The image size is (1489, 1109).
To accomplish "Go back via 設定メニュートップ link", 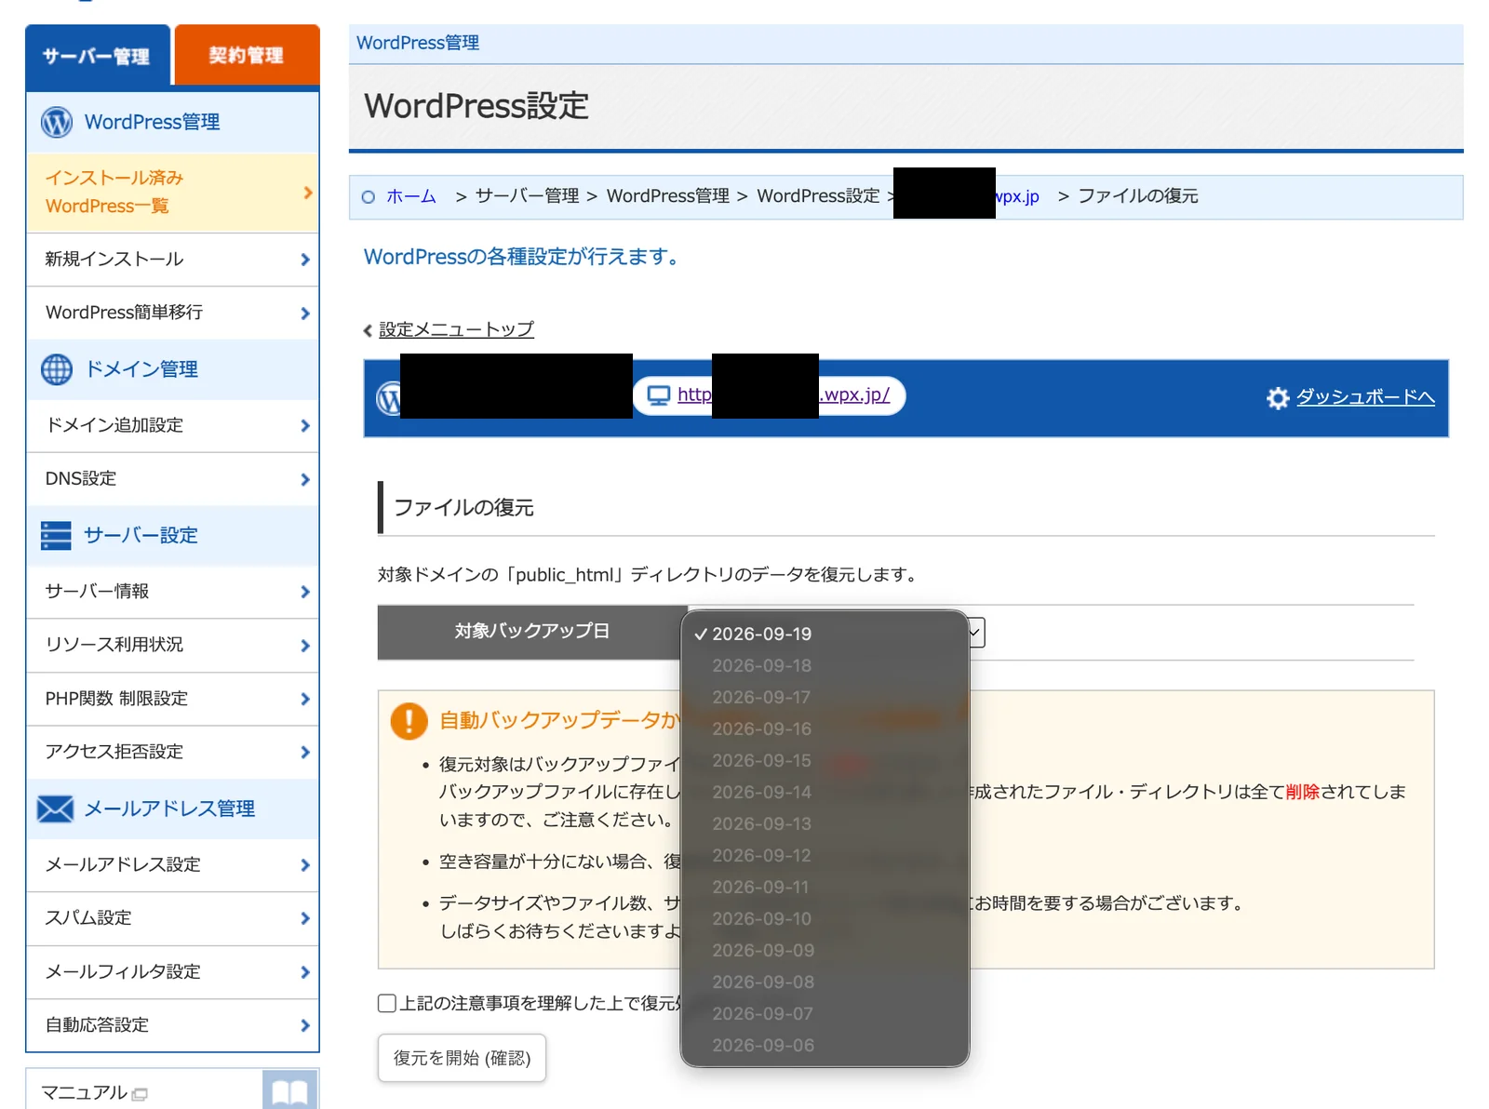I will 456,329.
